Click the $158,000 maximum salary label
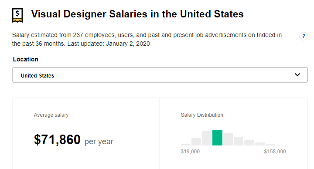 [275, 152]
